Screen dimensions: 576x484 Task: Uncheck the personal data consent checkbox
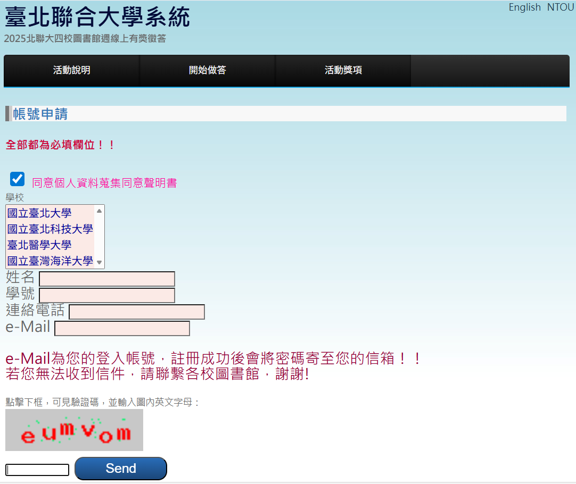point(18,179)
